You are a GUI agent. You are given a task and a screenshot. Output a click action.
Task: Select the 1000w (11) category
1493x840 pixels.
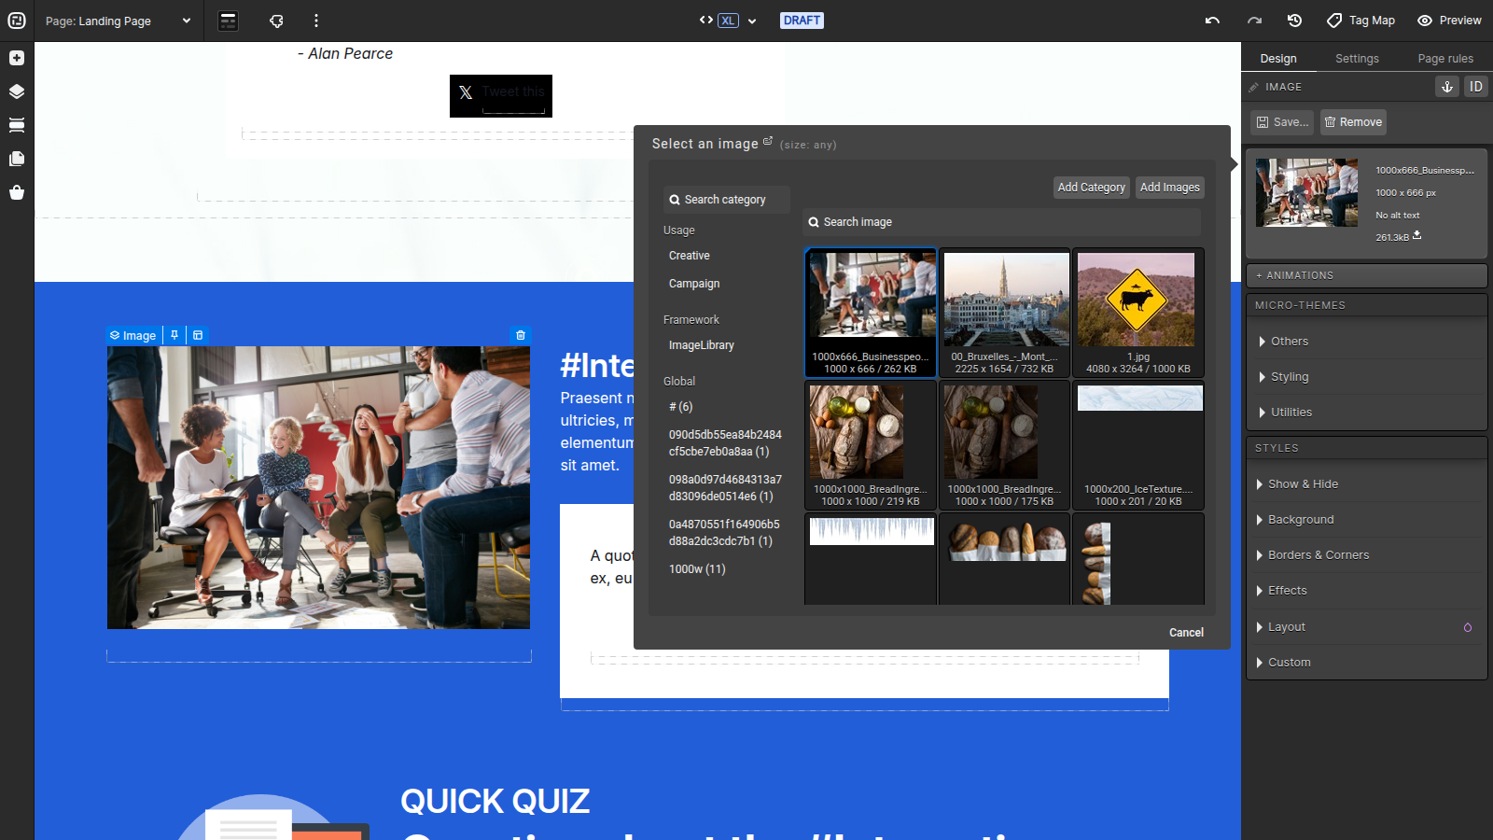697,569
